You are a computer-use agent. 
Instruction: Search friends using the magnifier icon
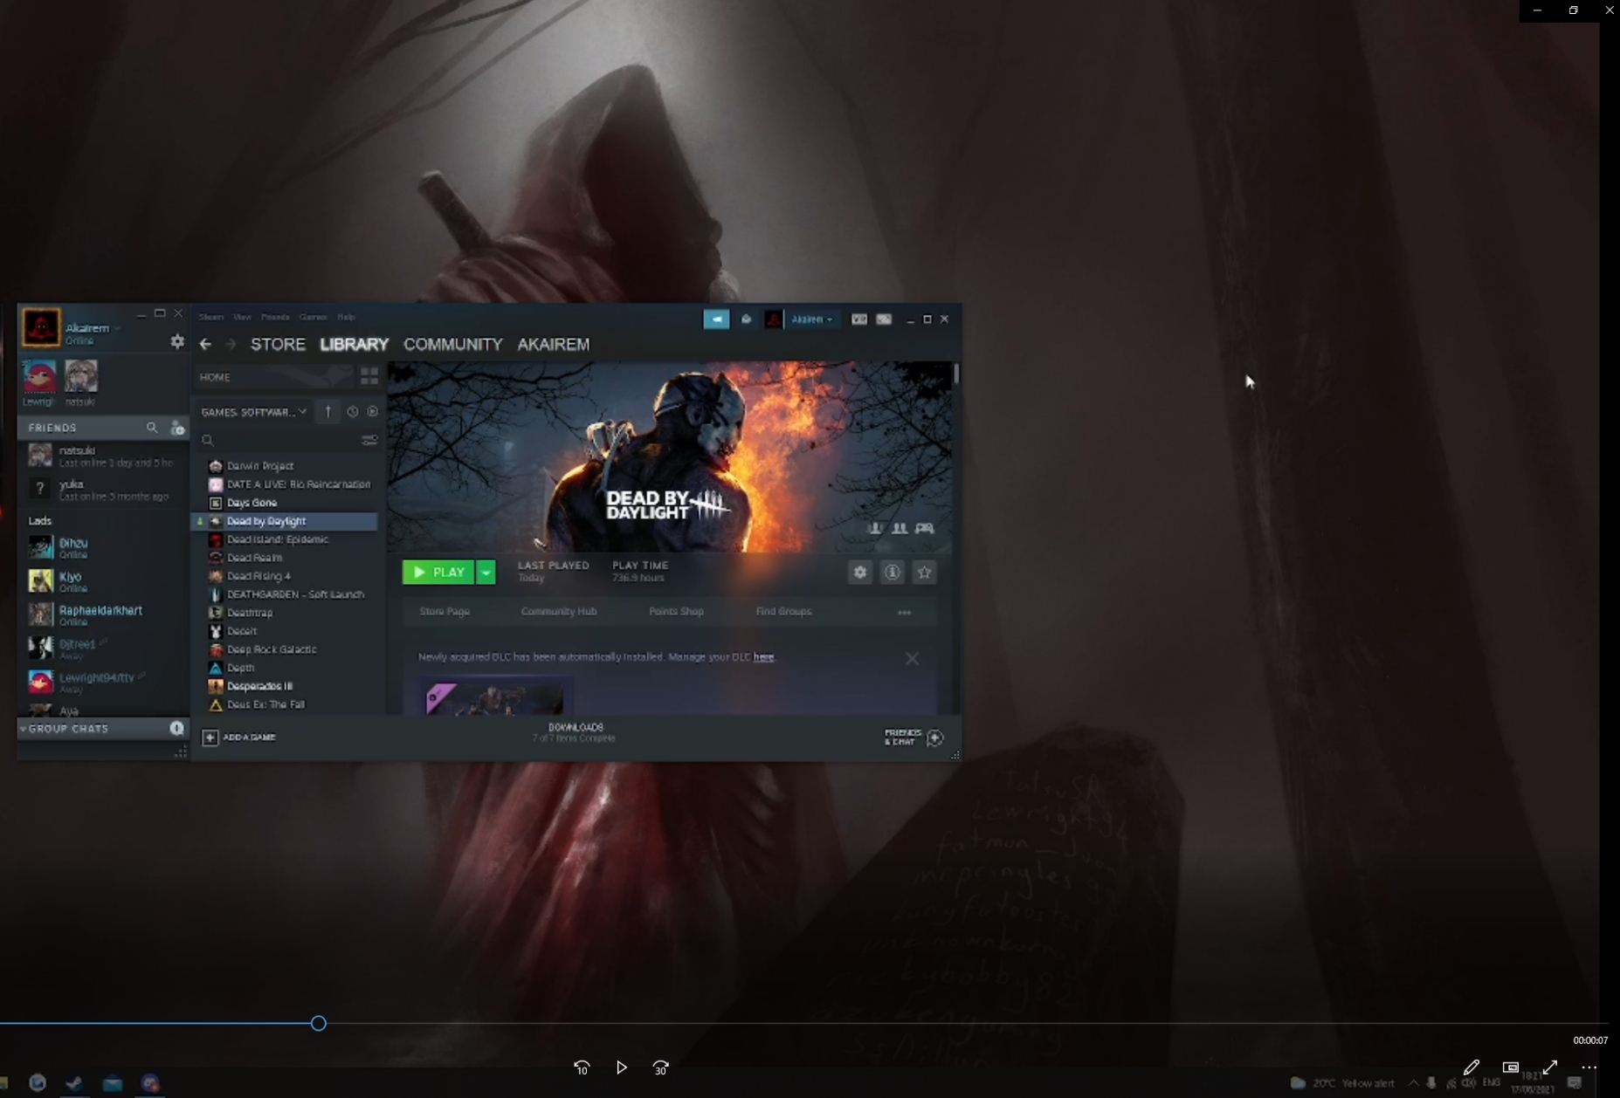tap(152, 428)
